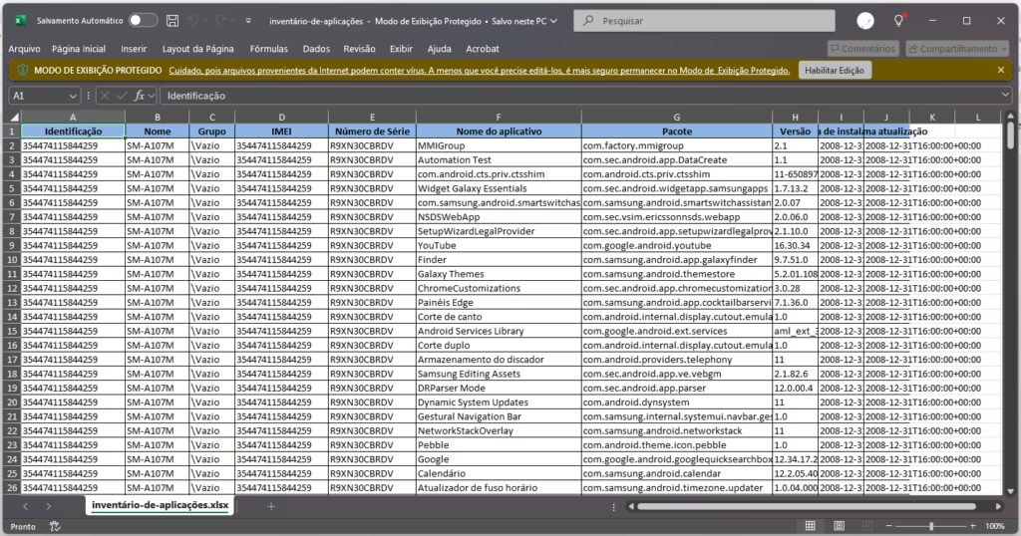Open the Página Inicial tab
The height and width of the screenshot is (536, 1021).
click(x=79, y=49)
